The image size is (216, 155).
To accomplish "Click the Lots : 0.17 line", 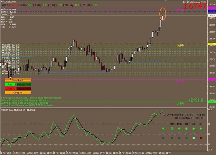I will (8, 17).
